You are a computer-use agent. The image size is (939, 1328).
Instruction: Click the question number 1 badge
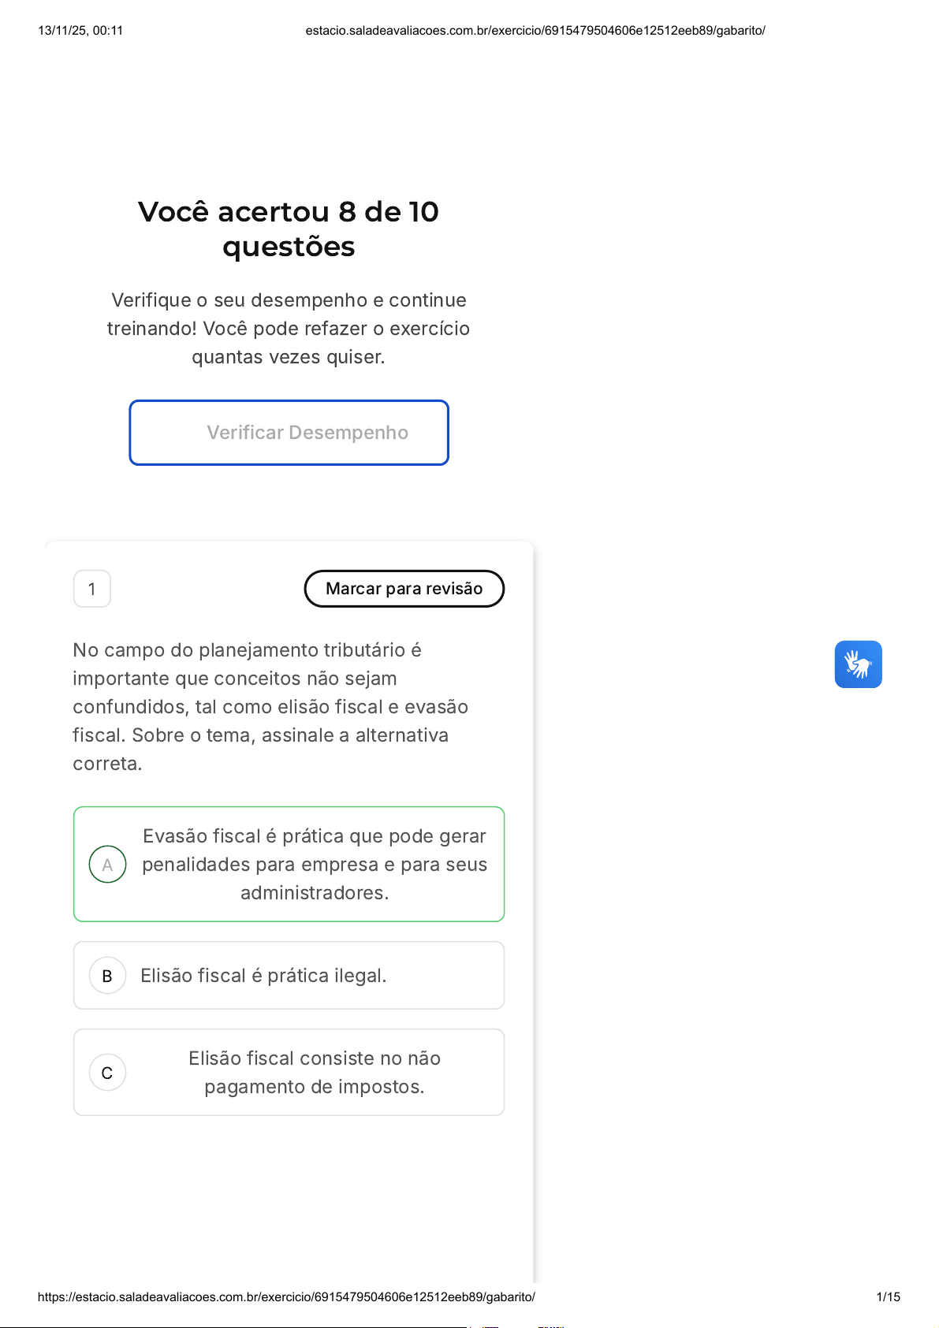(92, 589)
